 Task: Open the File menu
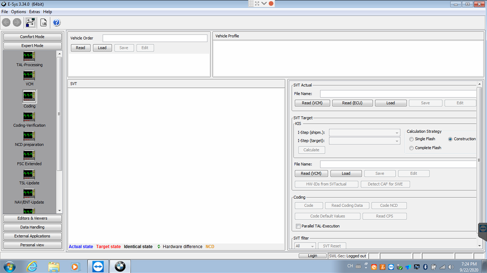pos(5,12)
